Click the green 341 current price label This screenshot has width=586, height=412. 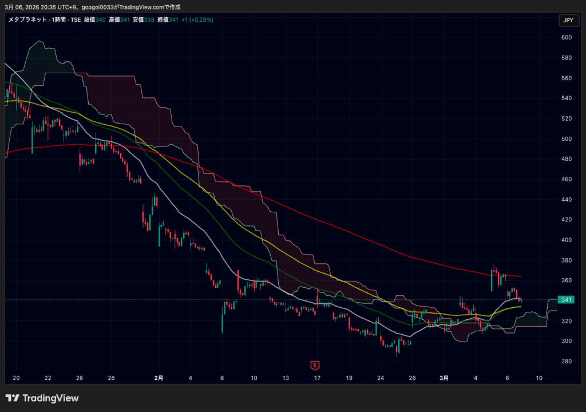tap(567, 300)
